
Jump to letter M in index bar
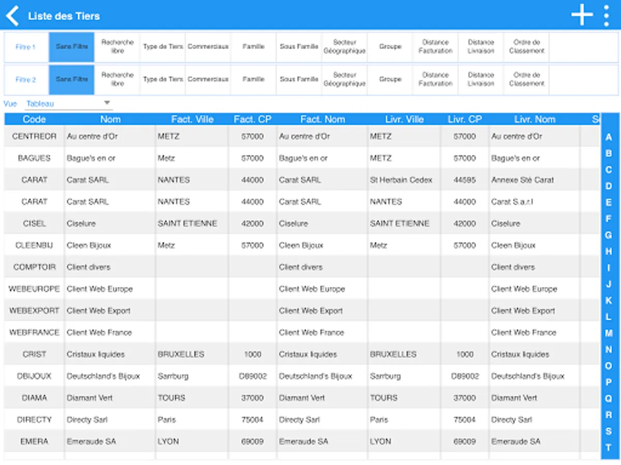click(609, 333)
